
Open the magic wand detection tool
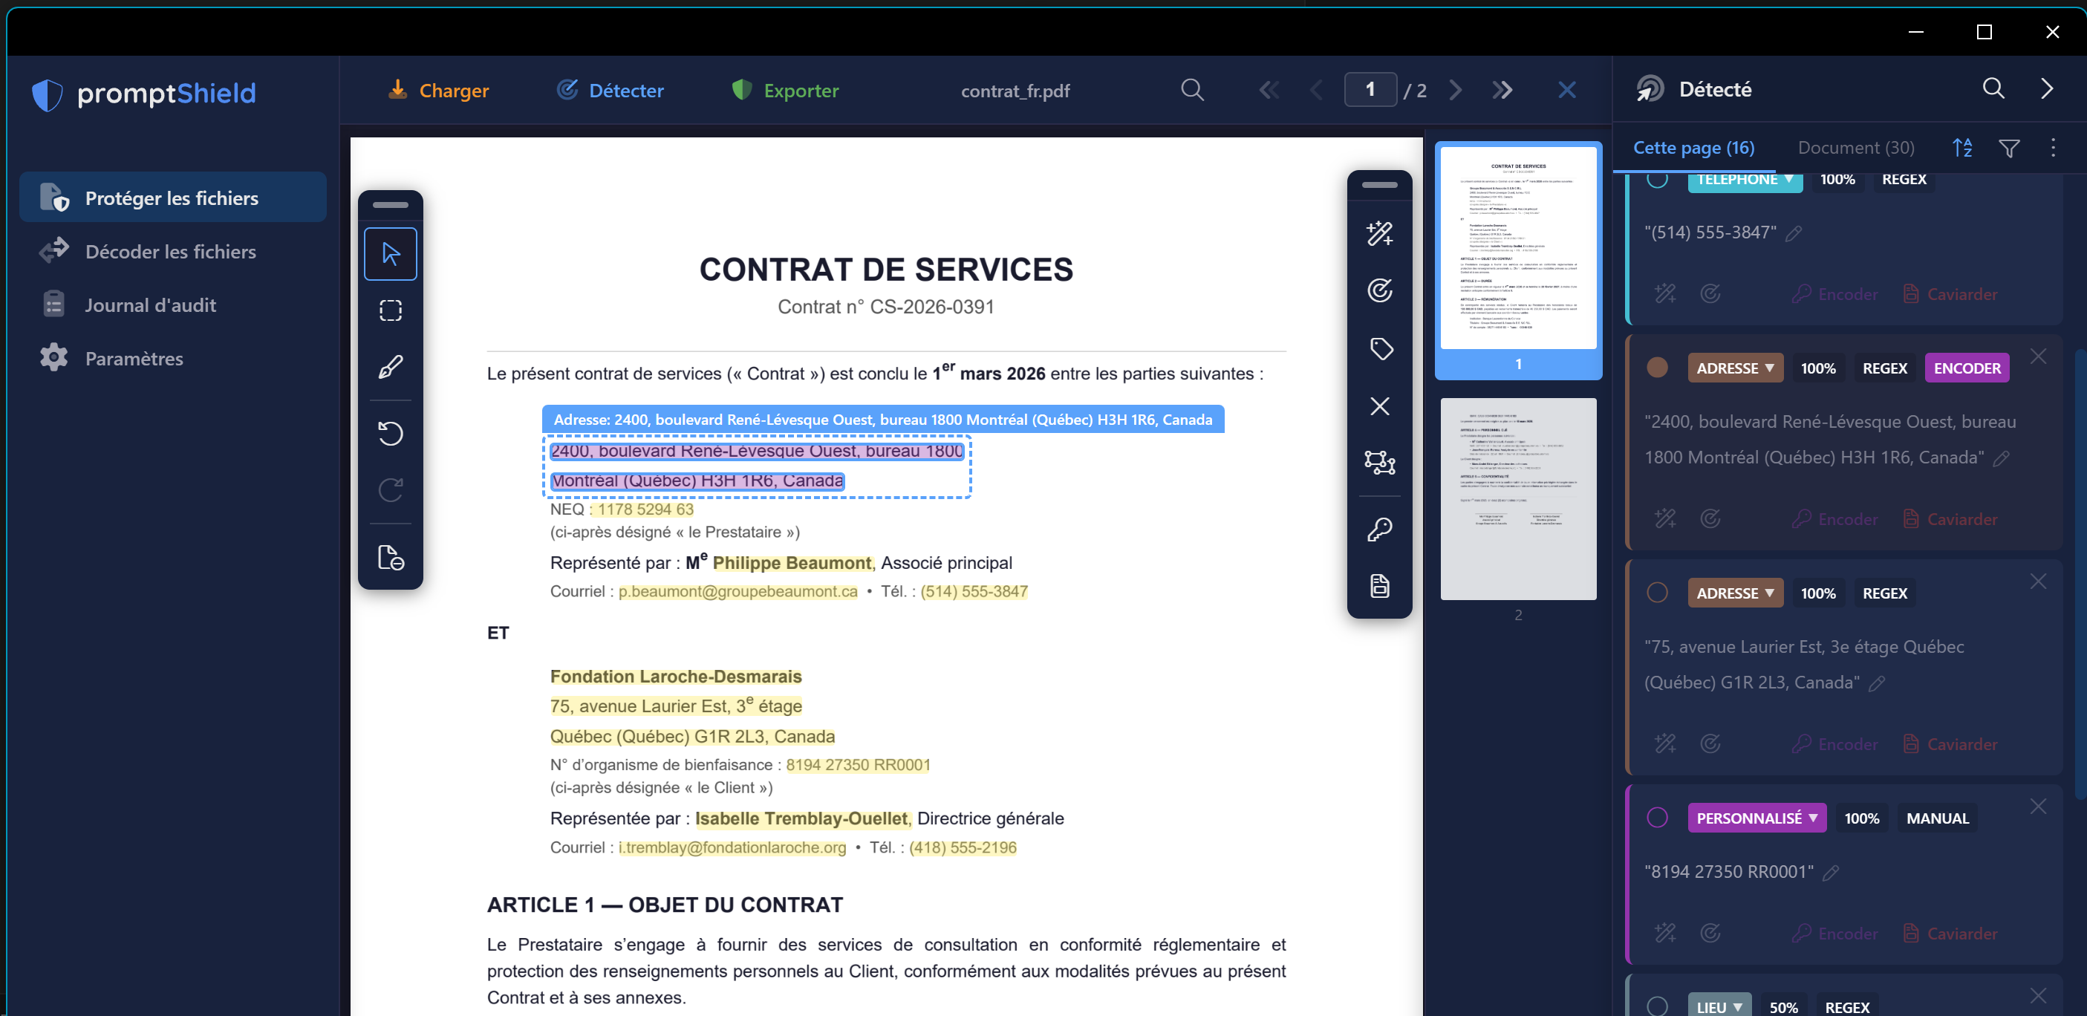(1380, 232)
